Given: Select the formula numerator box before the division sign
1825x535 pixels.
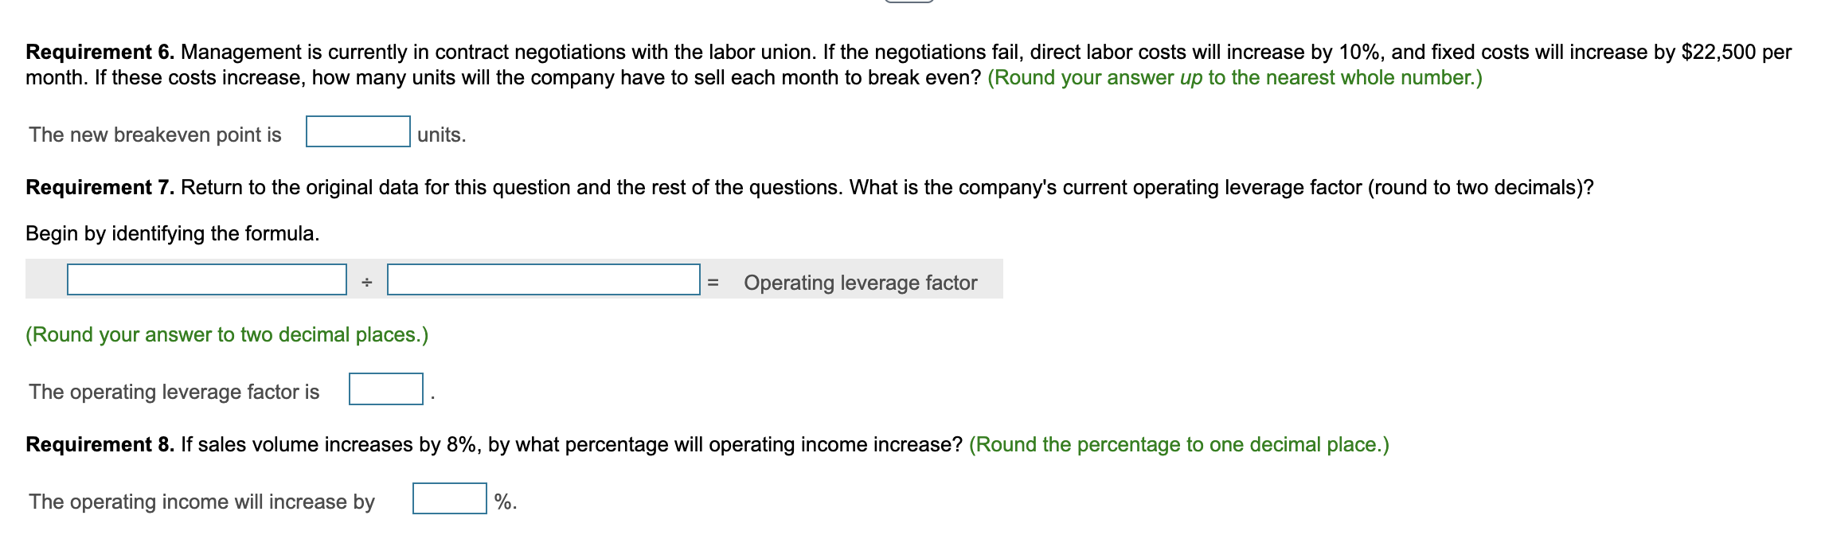Looking at the screenshot, I should (207, 281).
